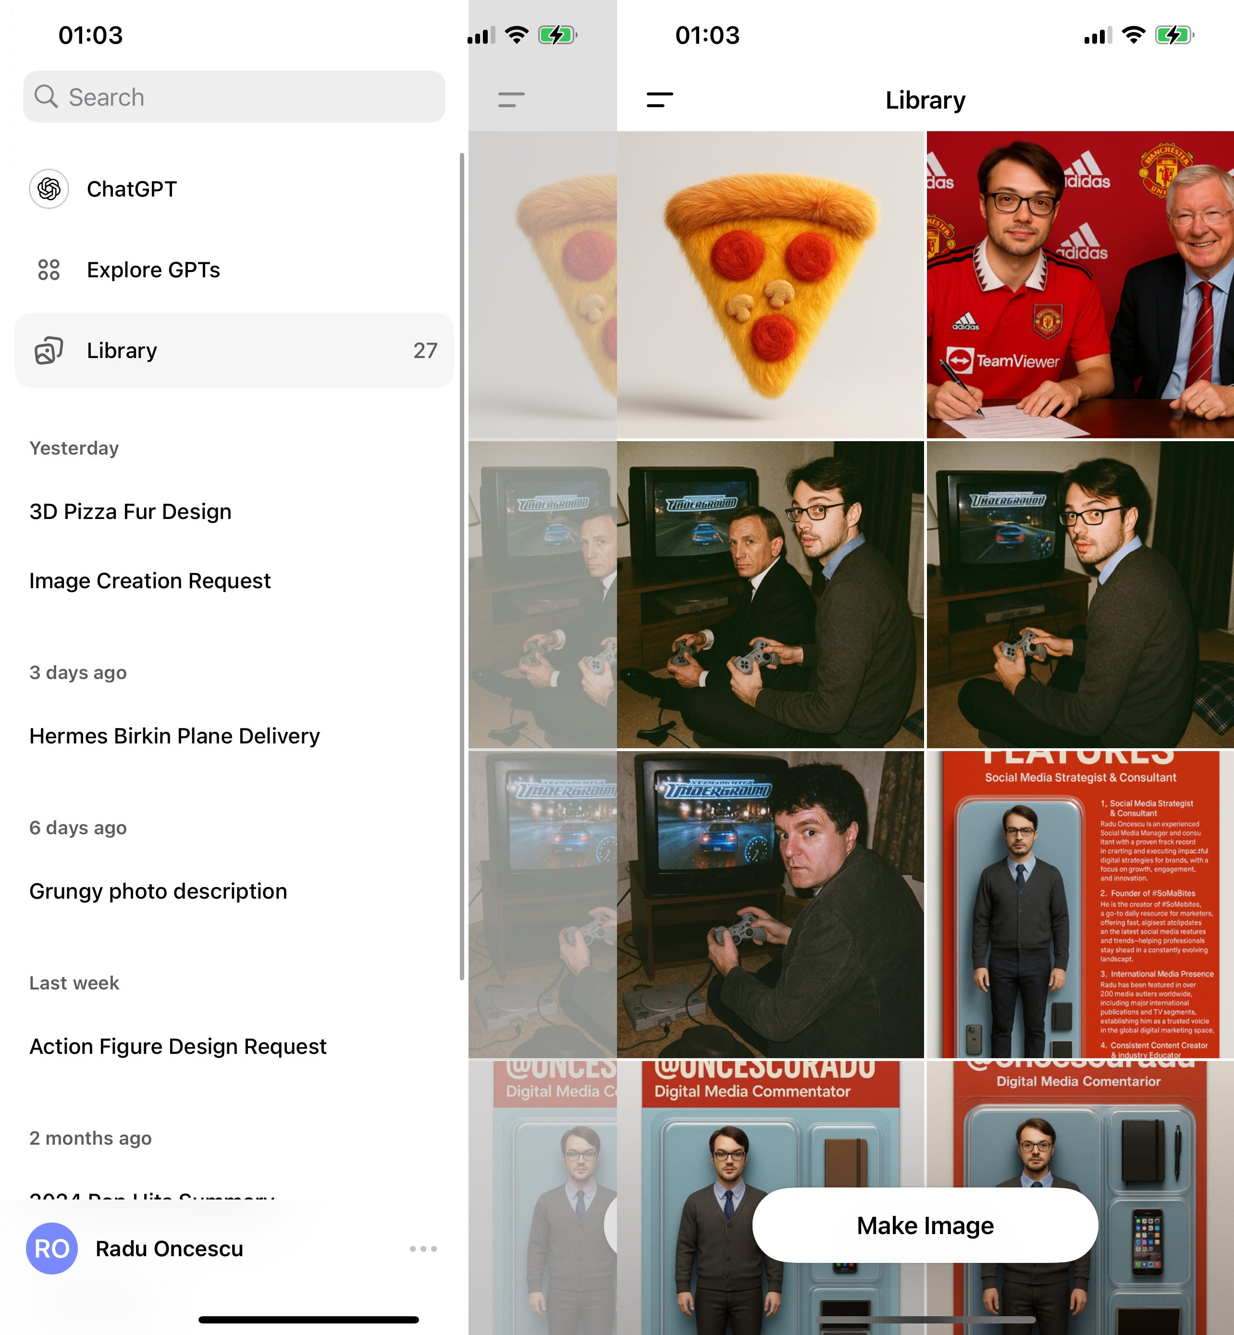Open the curly-haired man PlayStation image
This screenshot has width=1234, height=1335.
coord(771,904)
